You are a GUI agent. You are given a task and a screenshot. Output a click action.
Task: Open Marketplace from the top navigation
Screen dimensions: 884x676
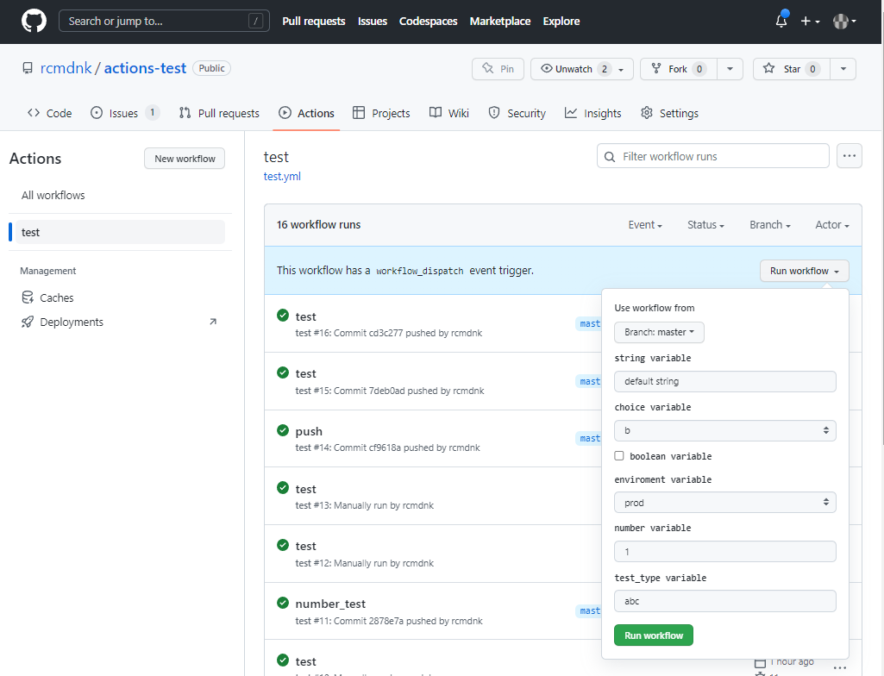[x=500, y=21]
